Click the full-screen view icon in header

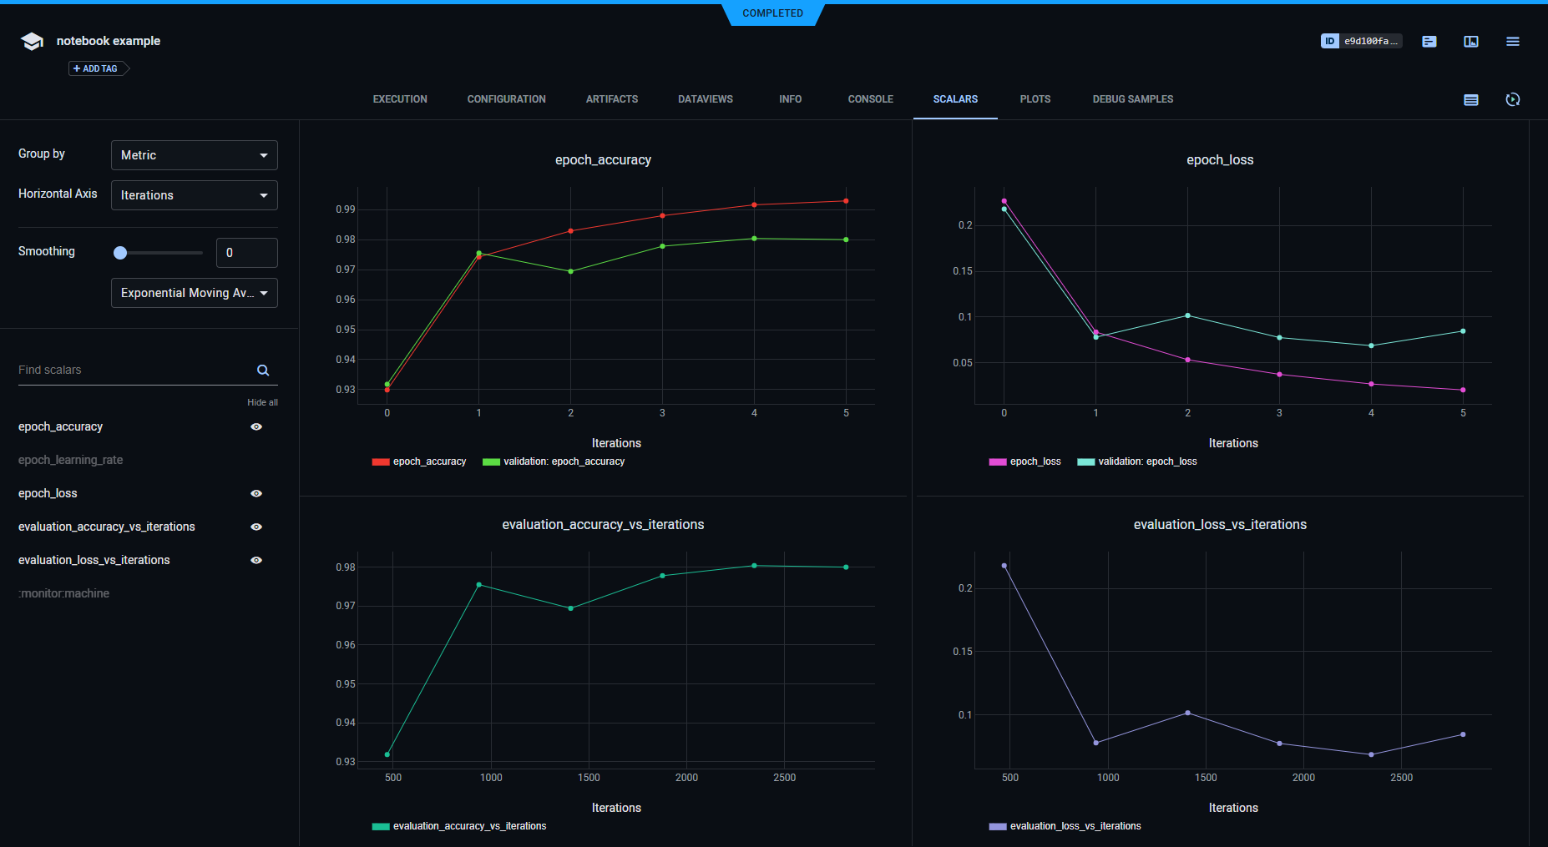1471,42
